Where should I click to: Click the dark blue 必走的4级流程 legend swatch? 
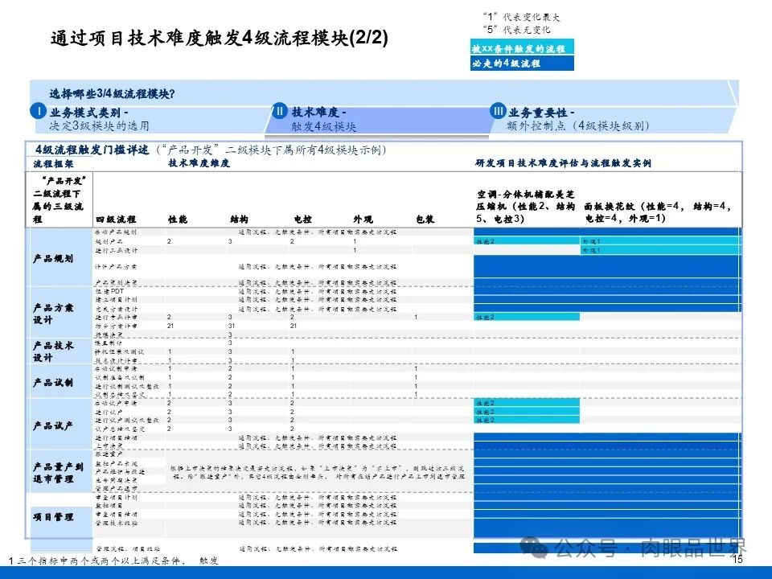tap(522, 63)
